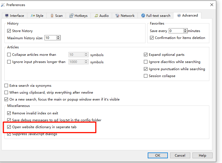
Task: Disable the Store history checkbox
Action: [9, 31]
